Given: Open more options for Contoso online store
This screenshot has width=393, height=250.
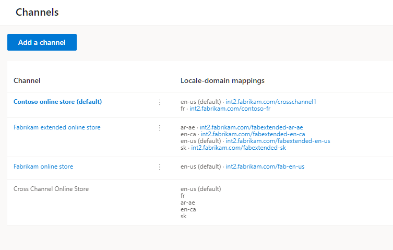Looking at the screenshot, I should pos(160,102).
